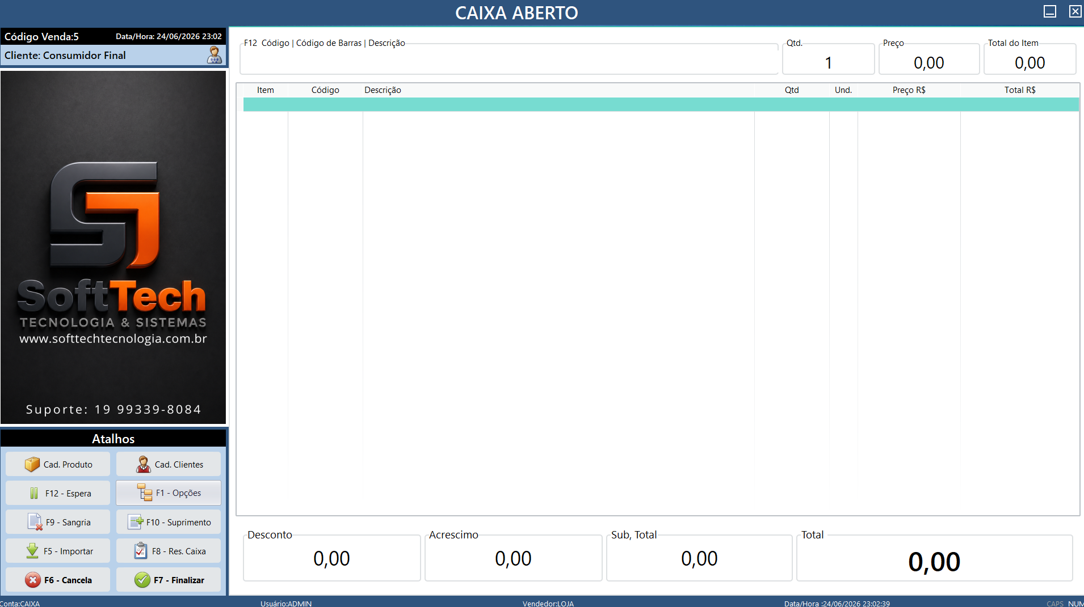Click the F10 - Suprimento add icon
The image size is (1084, 607).
(136, 522)
